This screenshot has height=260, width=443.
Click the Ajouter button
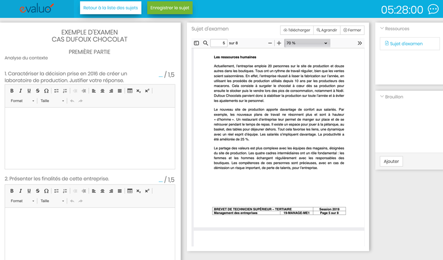pos(391,162)
